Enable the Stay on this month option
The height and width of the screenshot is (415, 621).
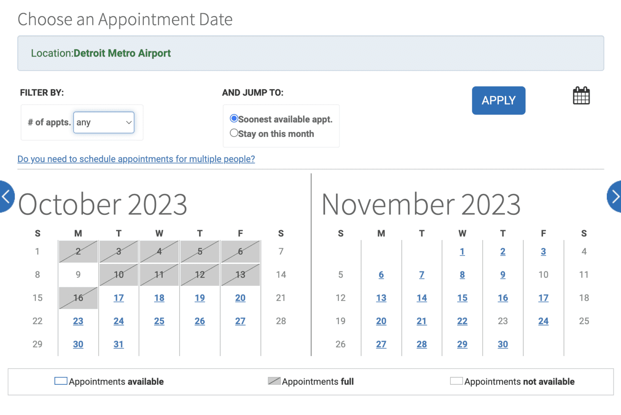(x=234, y=133)
